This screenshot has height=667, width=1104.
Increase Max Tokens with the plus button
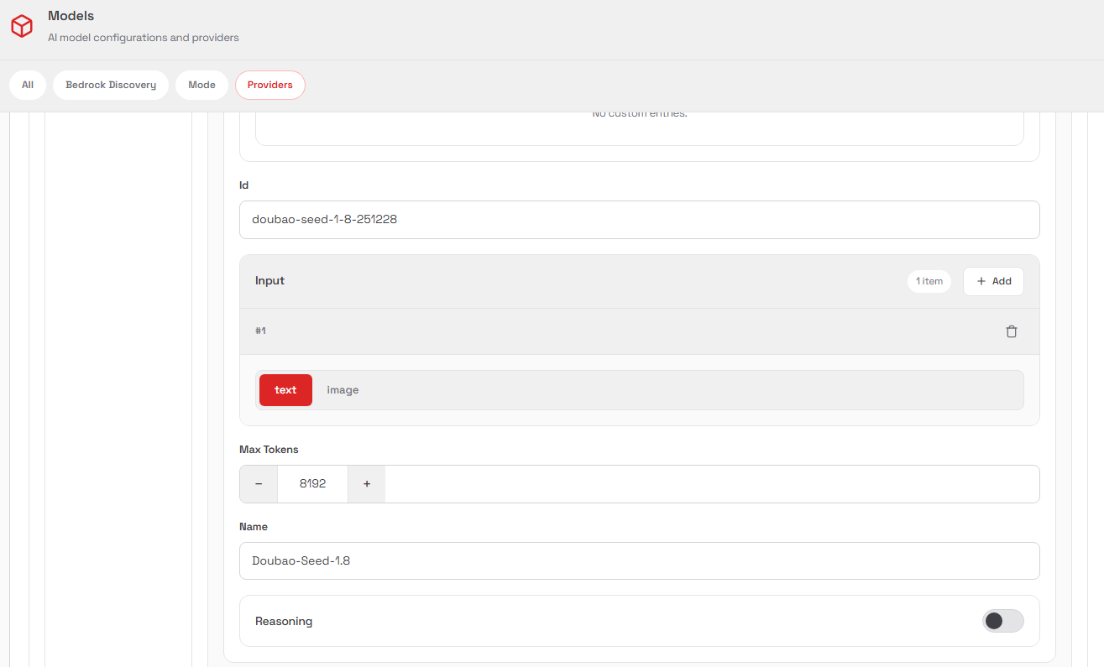pyautogui.click(x=367, y=484)
